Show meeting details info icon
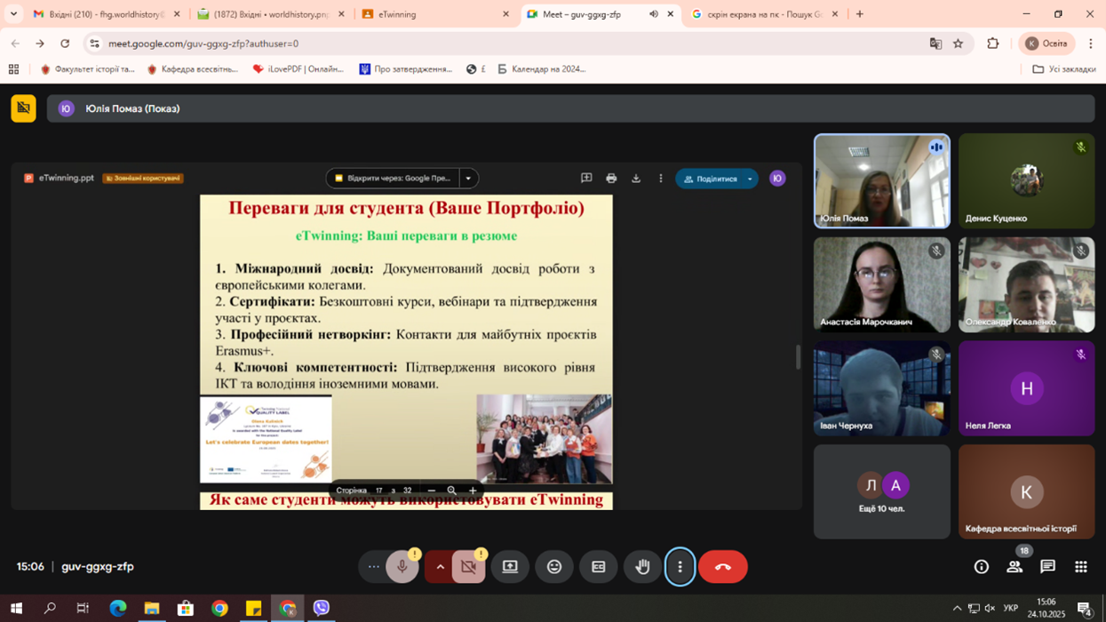Viewport: 1106px width, 622px height. click(982, 567)
